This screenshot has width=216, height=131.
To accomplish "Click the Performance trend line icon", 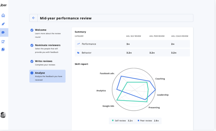I will point(78,44).
